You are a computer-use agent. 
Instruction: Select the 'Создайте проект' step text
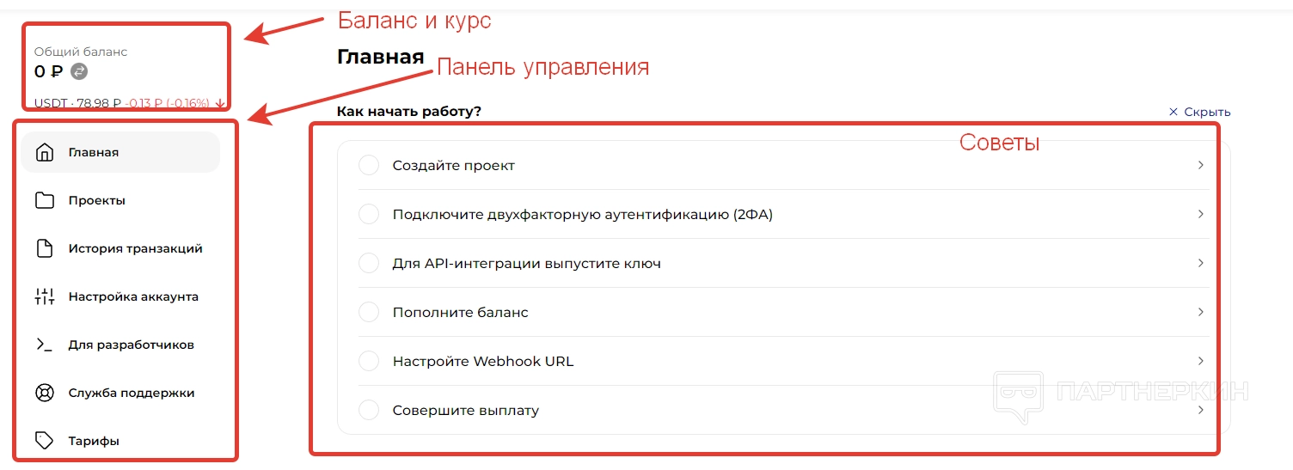(x=453, y=165)
